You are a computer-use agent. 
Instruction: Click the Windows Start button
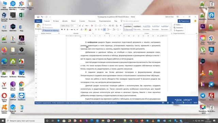[x=3, y=121]
